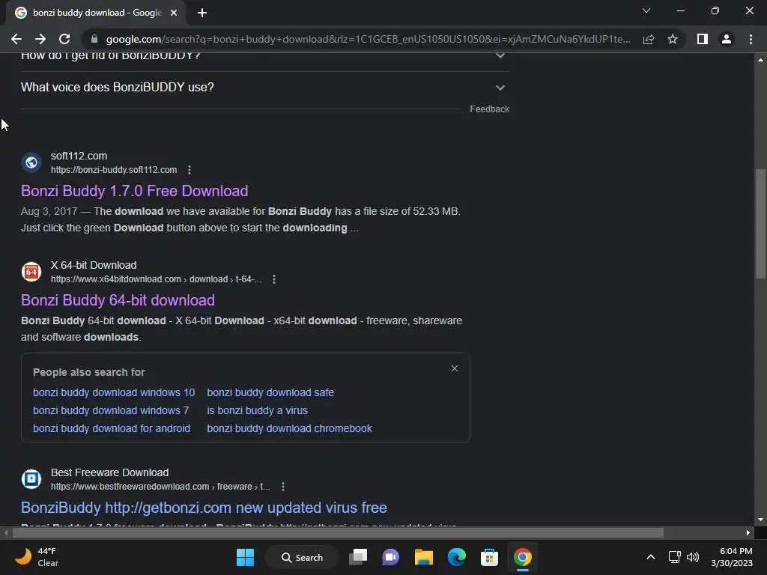Click the address bar URL
The image size is (767, 575).
click(x=368, y=39)
